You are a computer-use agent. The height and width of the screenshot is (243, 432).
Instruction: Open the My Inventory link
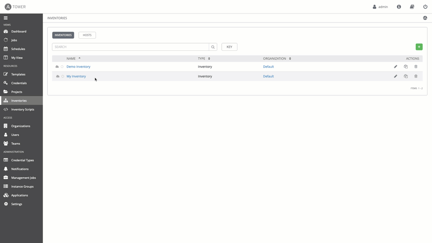tap(76, 76)
